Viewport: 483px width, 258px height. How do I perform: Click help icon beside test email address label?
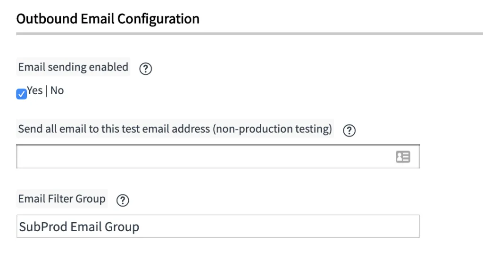point(349,130)
